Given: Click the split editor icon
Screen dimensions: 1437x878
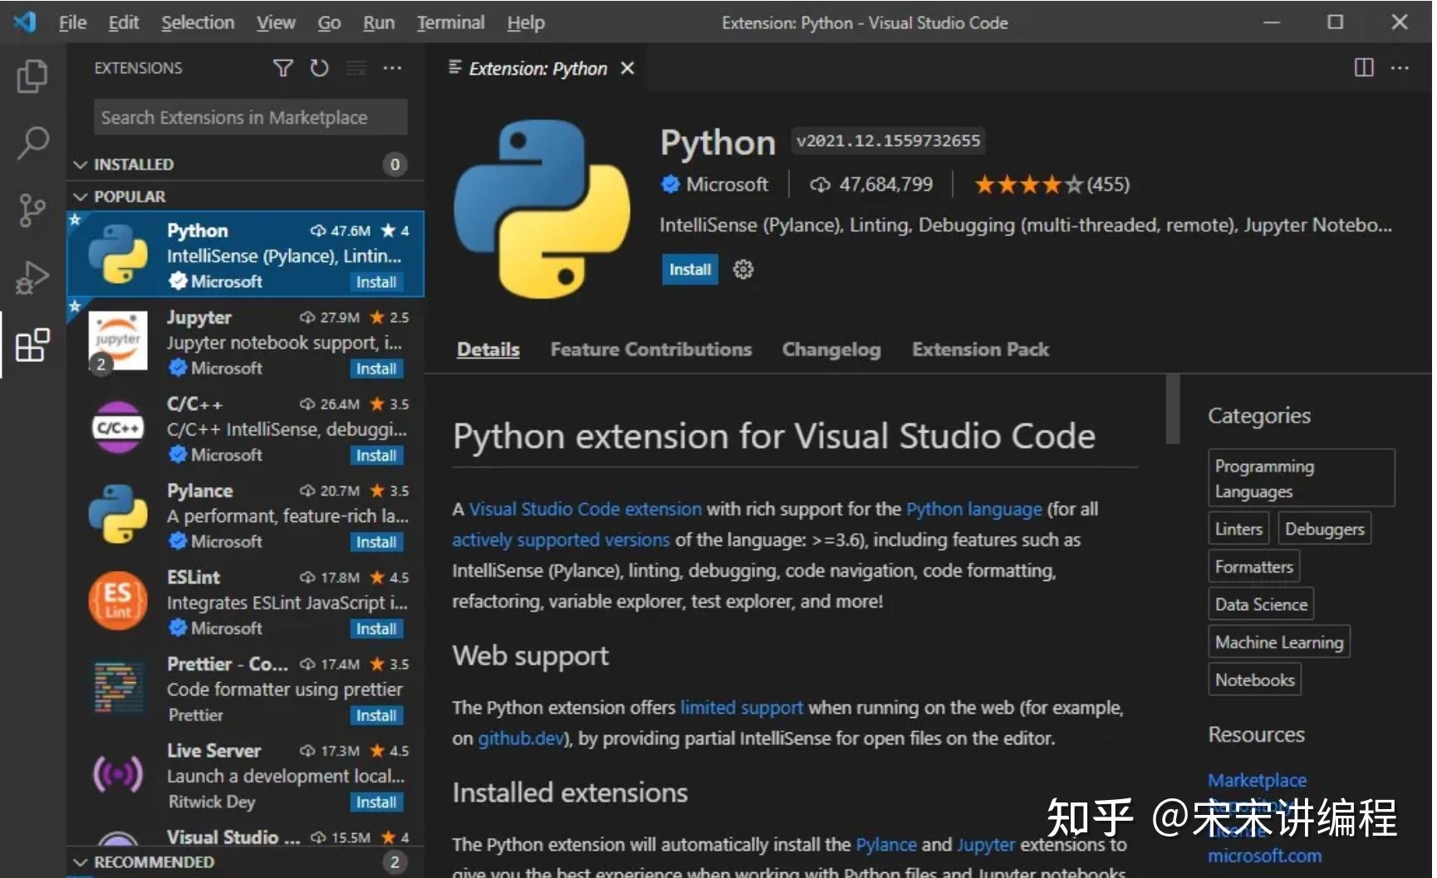Looking at the screenshot, I should [x=1363, y=68].
